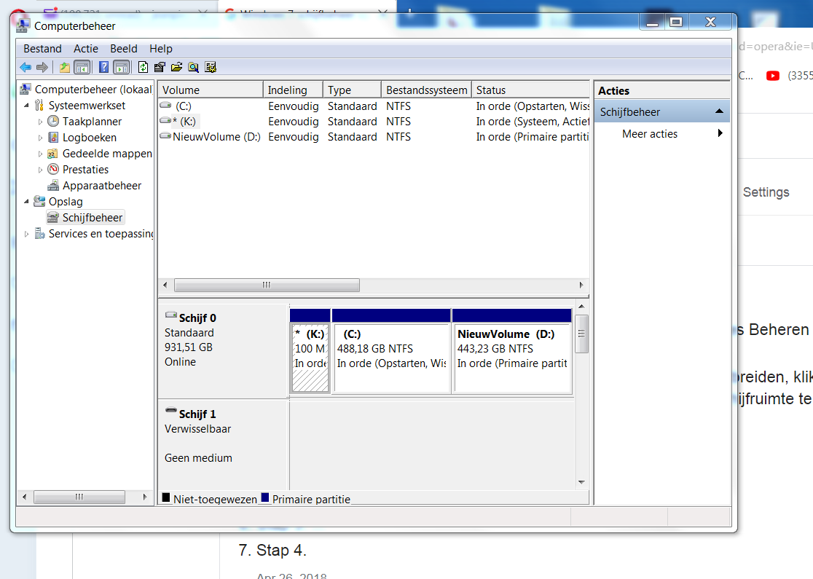813x579 pixels.
Task: Open the Beeld menu
Action: (x=123, y=49)
